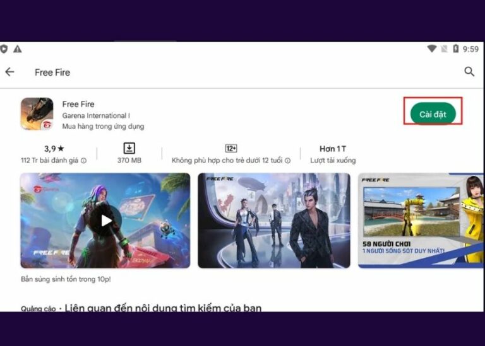The width and height of the screenshot is (485, 346).
Task: Install Free Fire with Cài đặt button
Action: pos(433,114)
